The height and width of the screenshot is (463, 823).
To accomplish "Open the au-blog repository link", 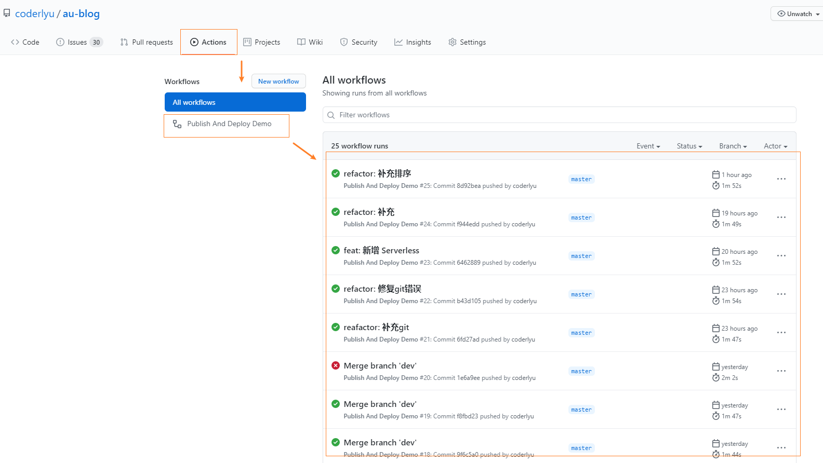I will point(81,13).
